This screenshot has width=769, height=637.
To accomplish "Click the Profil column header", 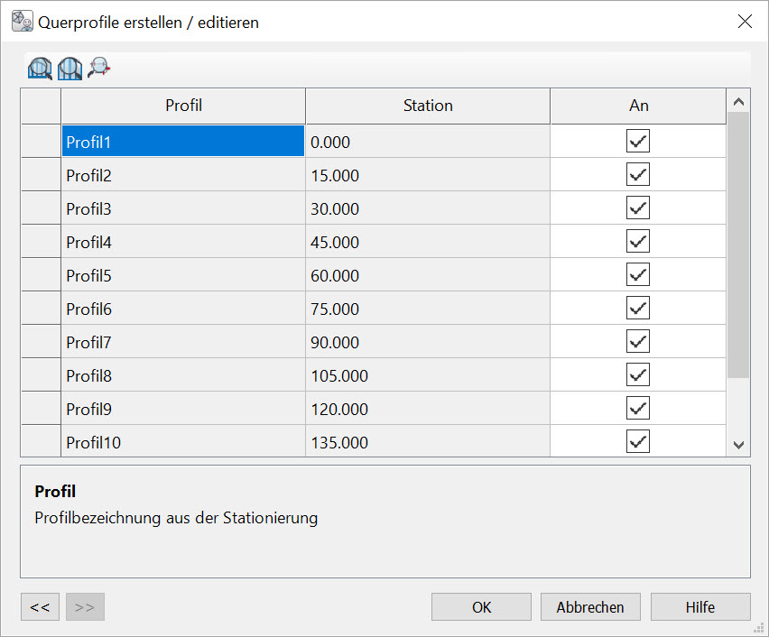I will coord(183,106).
